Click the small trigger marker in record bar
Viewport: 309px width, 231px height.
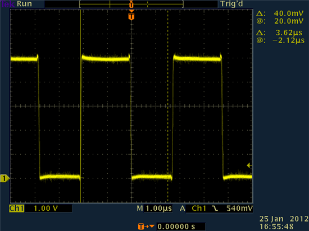(131, 4)
